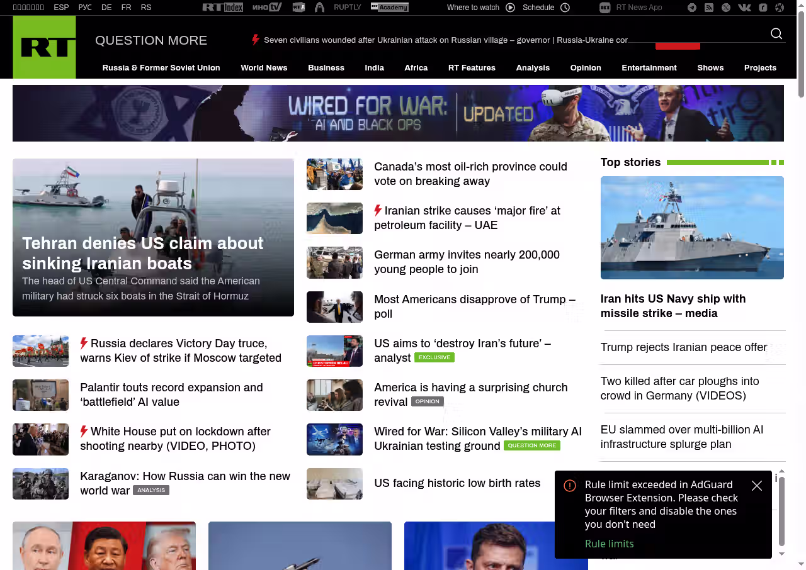Click the search magnifier icon
The image size is (806, 570).
coord(776,34)
